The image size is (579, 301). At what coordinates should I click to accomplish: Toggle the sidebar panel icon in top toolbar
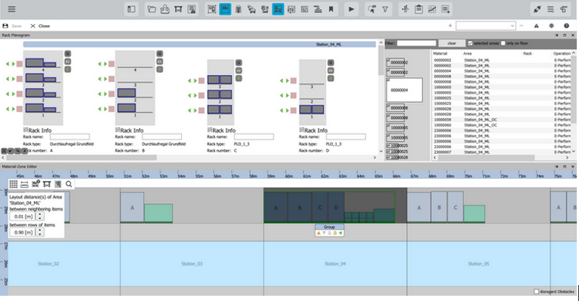pyautogui.click(x=131, y=9)
